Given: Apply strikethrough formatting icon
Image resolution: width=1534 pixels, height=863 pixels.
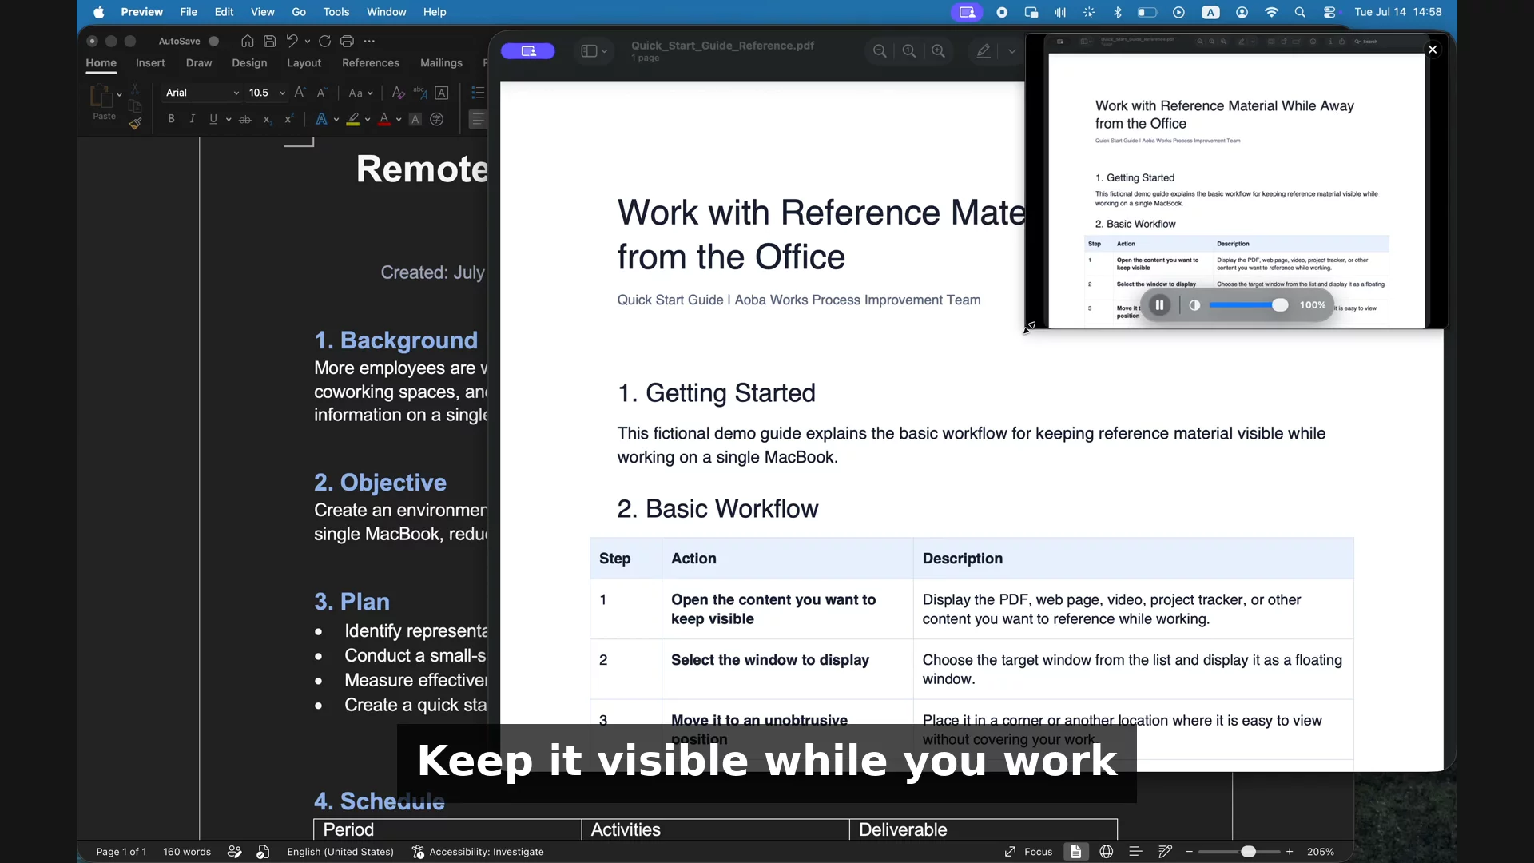Looking at the screenshot, I should tap(245, 119).
